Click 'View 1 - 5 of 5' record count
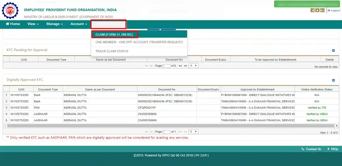The height and width of the screenshot is (166, 342). [329, 133]
